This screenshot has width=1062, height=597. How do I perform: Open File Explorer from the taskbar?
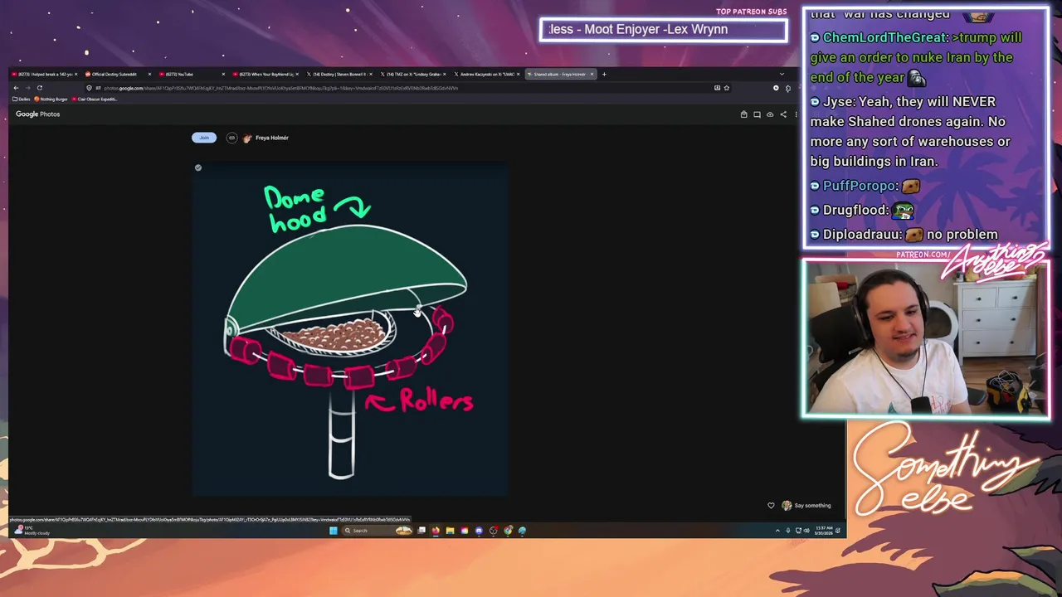pos(450,531)
